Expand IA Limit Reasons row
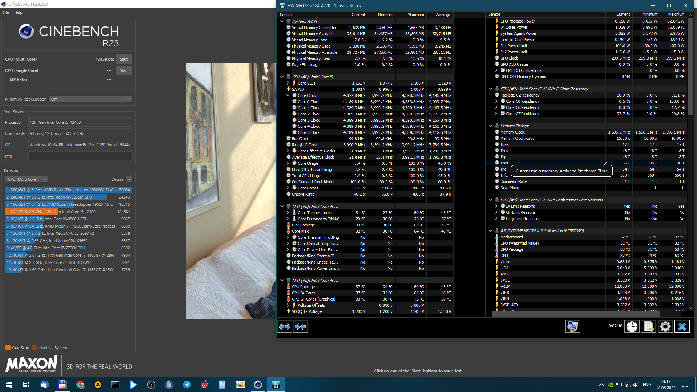 (496, 206)
